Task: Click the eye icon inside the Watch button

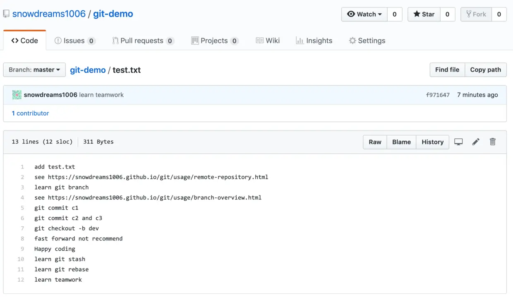Action: point(351,14)
